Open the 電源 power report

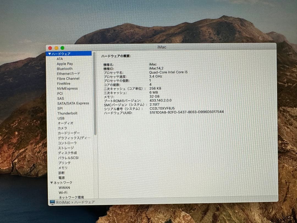pos(61,178)
